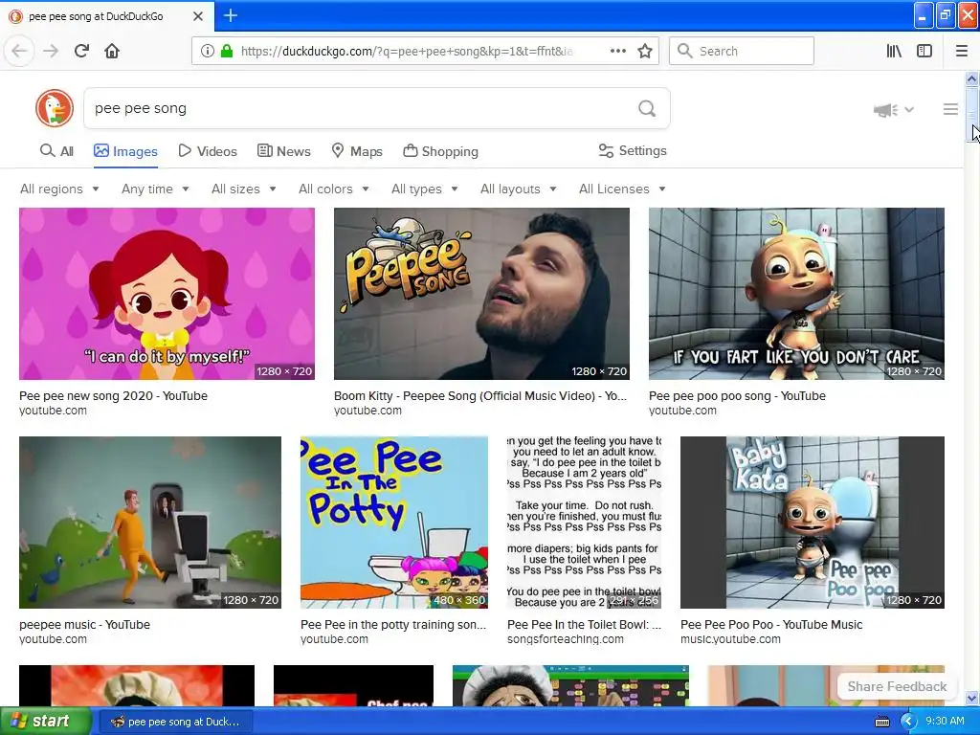
Task: Open the News tab
Action: pos(284,151)
